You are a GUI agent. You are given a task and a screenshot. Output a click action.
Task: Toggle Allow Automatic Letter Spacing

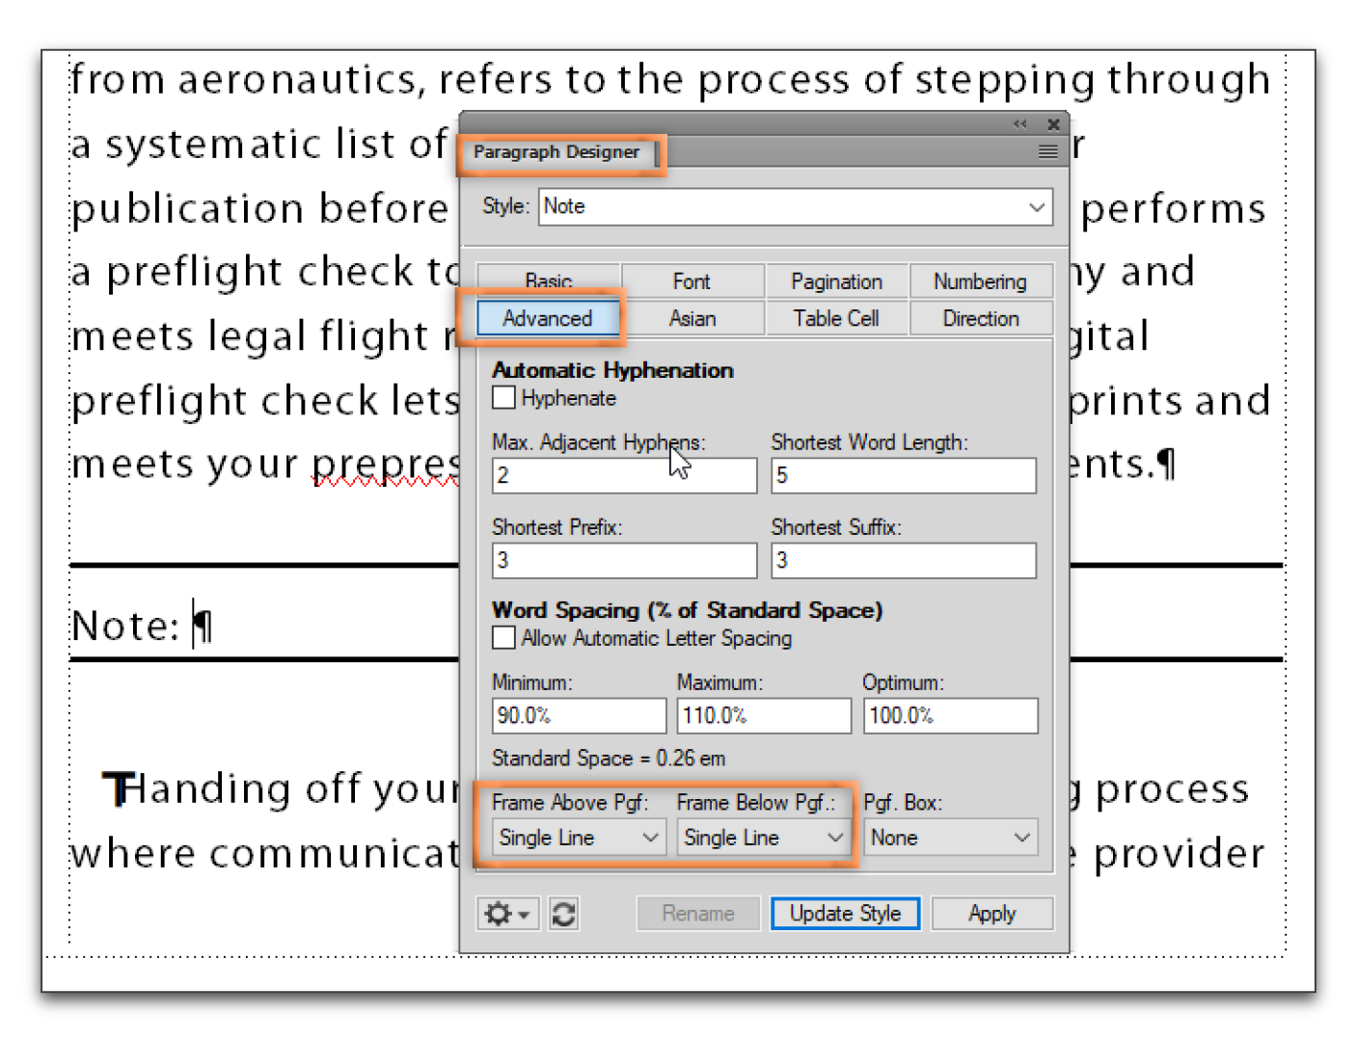503,637
